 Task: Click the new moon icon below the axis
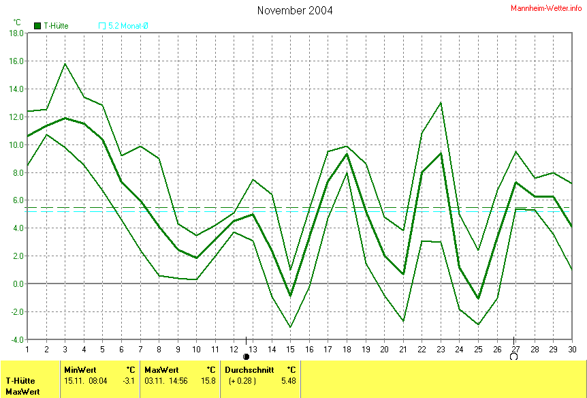pyautogui.click(x=247, y=356)
